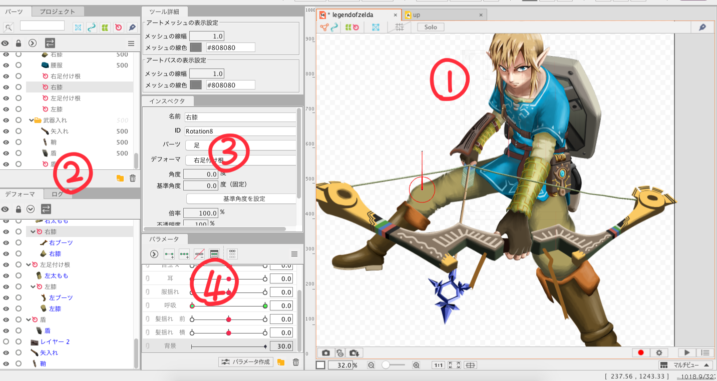The image size is (717, 381).
Task: Open the デフォーマ dropdown showing 右足付け根
Action: [x=241, y=160]
